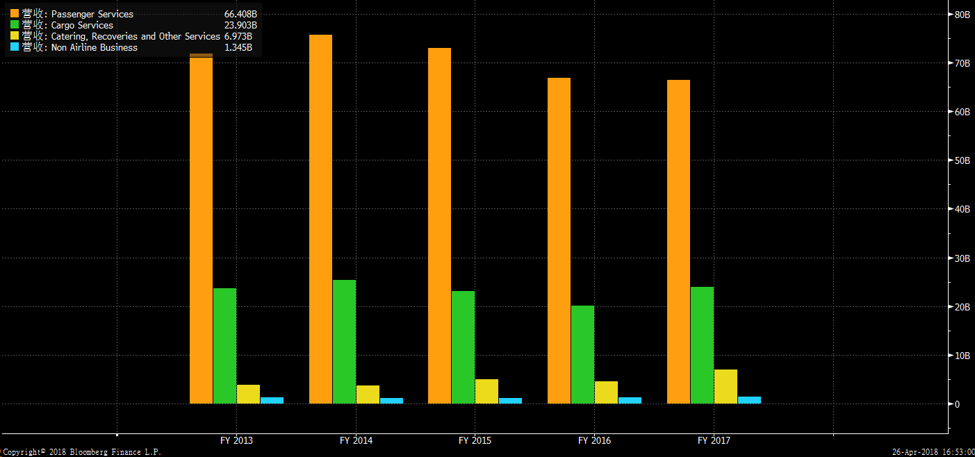This screenshot has height=457, width=975.
Task: Click the blue Non Airline Business legend swatch
Action: point(15,47)
